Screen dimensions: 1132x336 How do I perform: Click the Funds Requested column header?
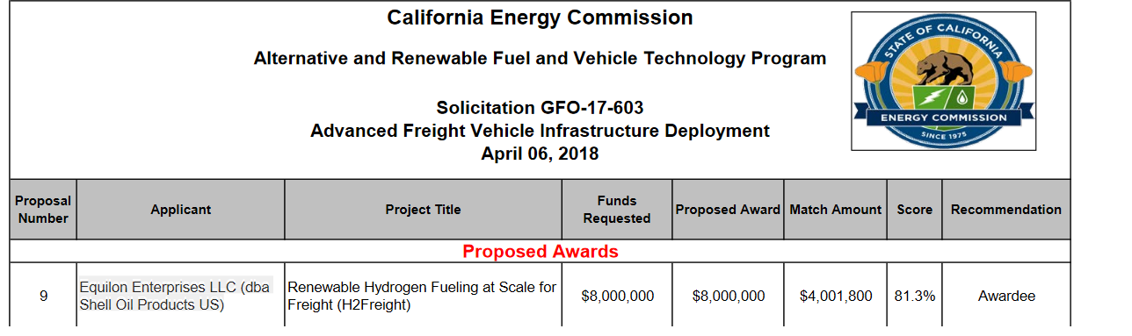617,210
